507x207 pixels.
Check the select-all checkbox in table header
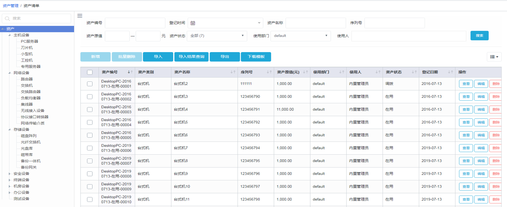coord(90,72)
